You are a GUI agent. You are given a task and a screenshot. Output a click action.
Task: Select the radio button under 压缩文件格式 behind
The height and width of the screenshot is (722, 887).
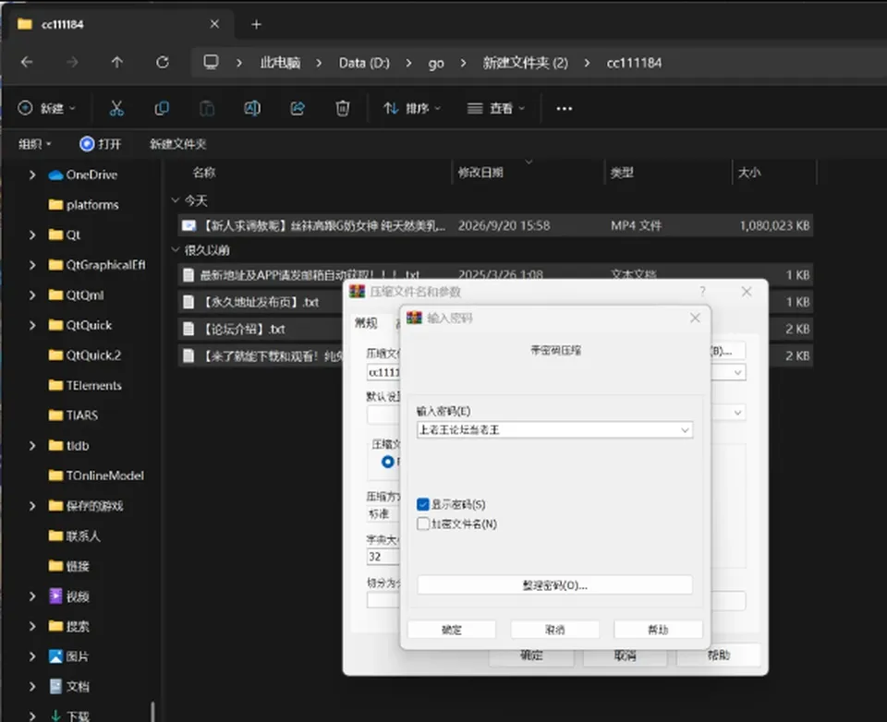[x=388, y=462]
